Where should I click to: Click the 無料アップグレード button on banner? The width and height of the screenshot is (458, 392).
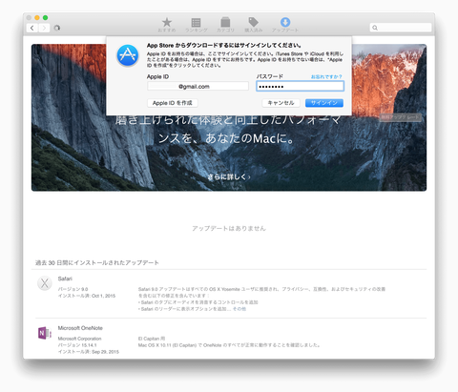[x=401, y=117]
